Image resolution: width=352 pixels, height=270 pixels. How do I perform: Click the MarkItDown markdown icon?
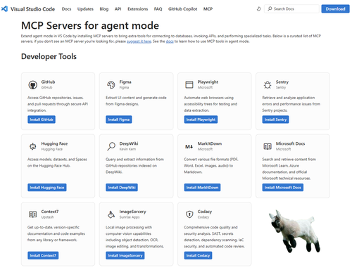point(189,147)
